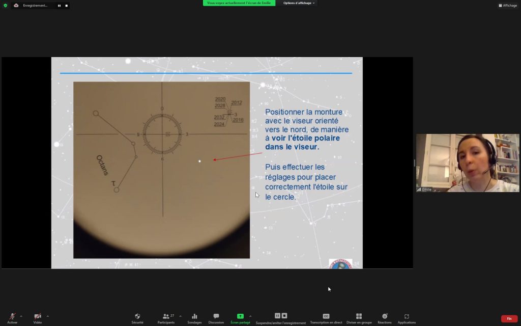
Task: Click the green screen-viewing banner
Action: click(x=239, y=3)
